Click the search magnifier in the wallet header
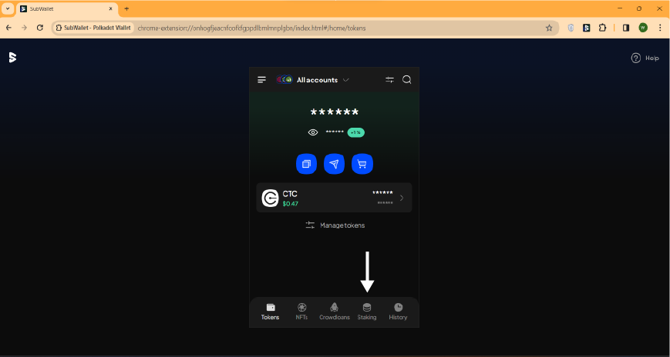The width and height of the screenshot is (670, 357). (407, 80)
